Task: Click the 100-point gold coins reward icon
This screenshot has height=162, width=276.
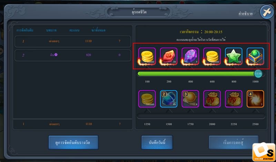Action: click(147, 56)
